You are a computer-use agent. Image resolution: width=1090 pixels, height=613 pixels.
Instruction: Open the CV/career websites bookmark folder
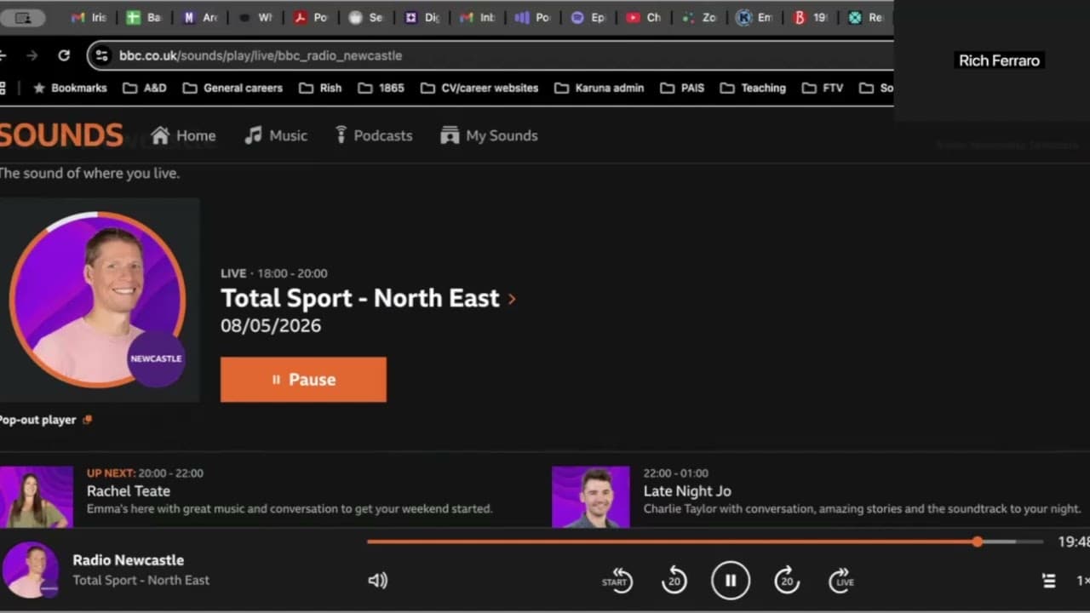[479, 88]
